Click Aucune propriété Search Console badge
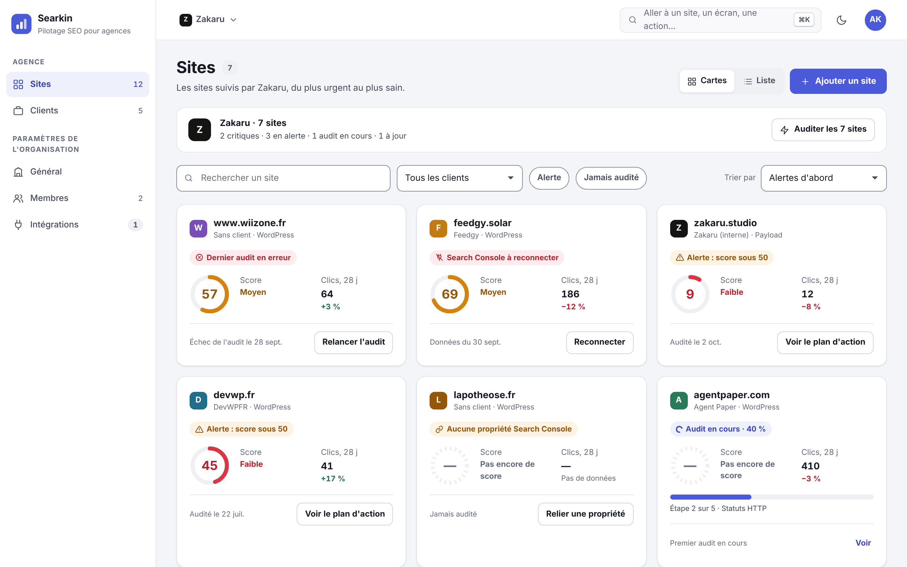Image resolution: width=907 pixels, height=567 pixels. point(503,429)
